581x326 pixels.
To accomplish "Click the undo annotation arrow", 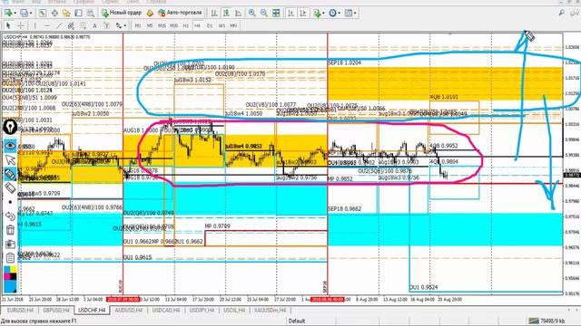I will coord(10,216).
